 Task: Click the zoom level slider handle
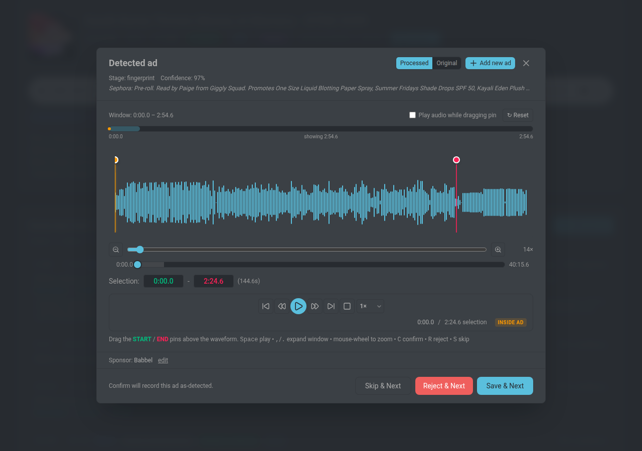140,250
